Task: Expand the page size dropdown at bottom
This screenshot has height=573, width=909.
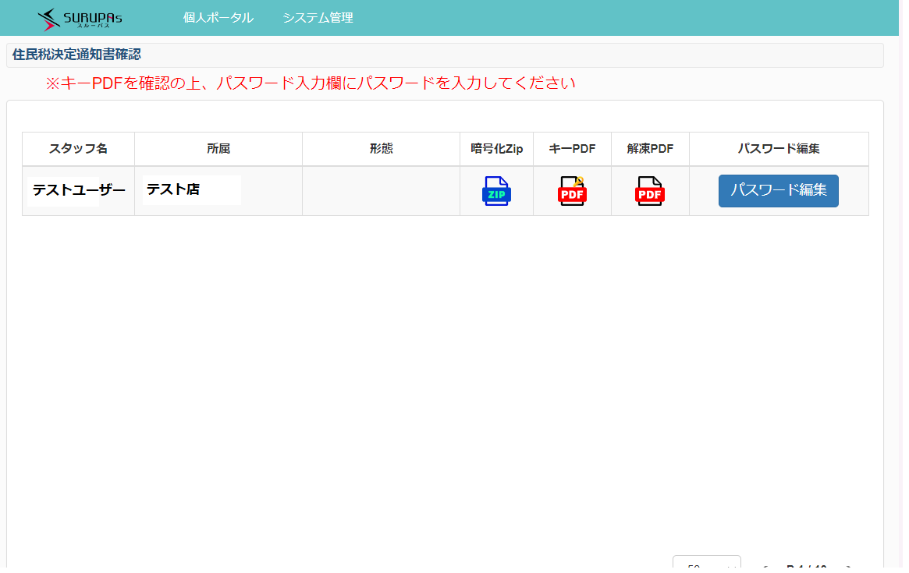Action: click(706, 564)
